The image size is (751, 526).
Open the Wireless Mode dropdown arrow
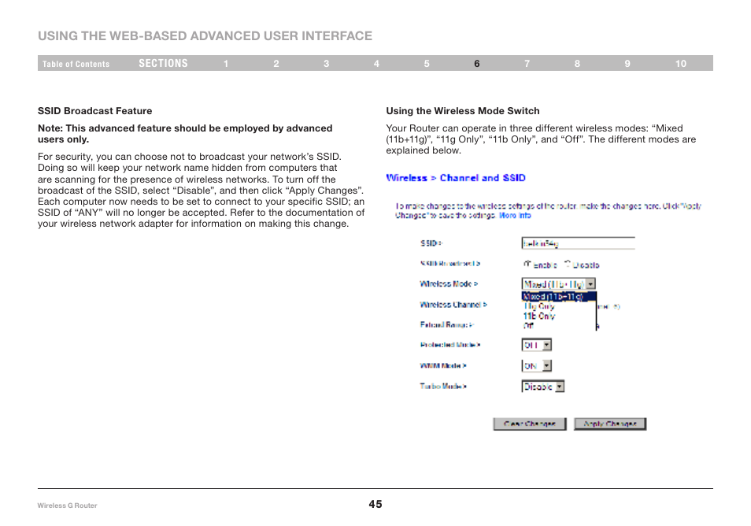[590, 284]
